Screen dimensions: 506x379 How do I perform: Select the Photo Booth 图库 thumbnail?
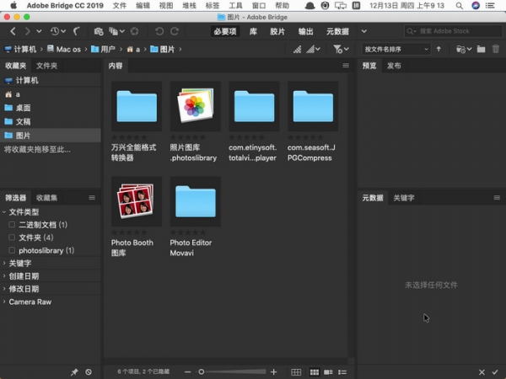pyautogui.click(x=136, y=201)
